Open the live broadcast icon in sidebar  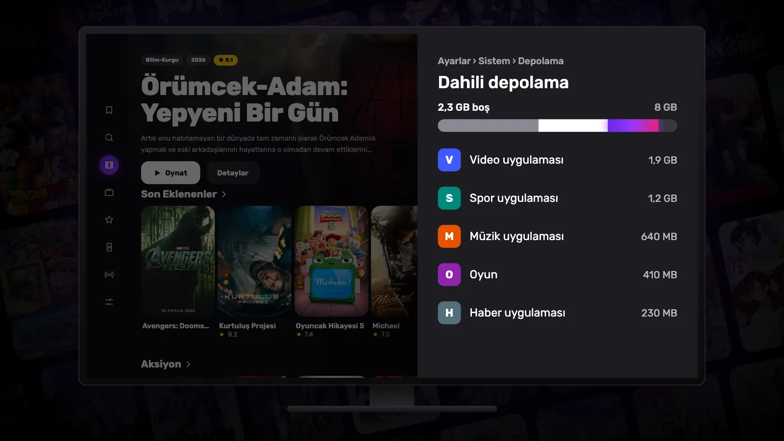109,275
